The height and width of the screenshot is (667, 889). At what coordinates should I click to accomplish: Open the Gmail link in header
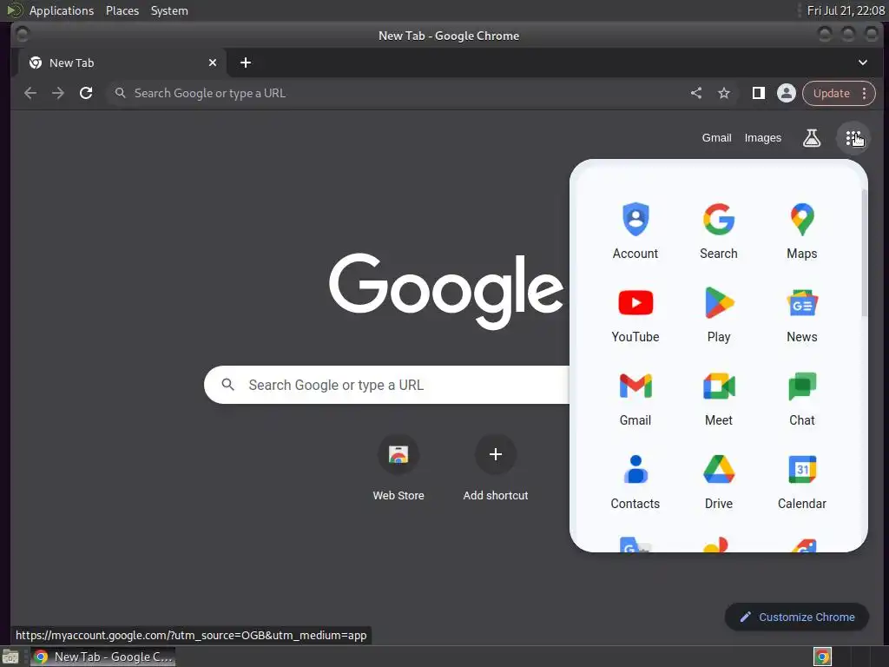(716, 138)
